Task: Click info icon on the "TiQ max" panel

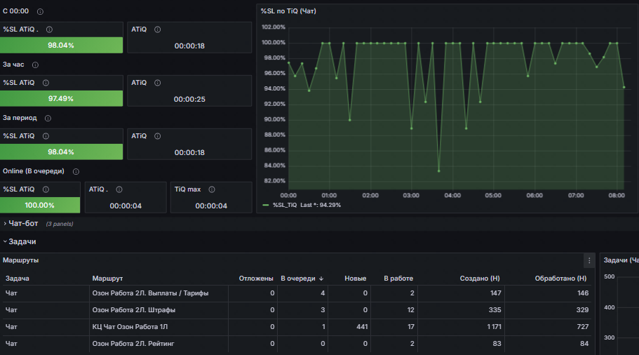Action: coord(211,189)
